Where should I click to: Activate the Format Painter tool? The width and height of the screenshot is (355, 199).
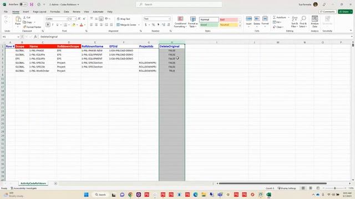coord(32,27)
